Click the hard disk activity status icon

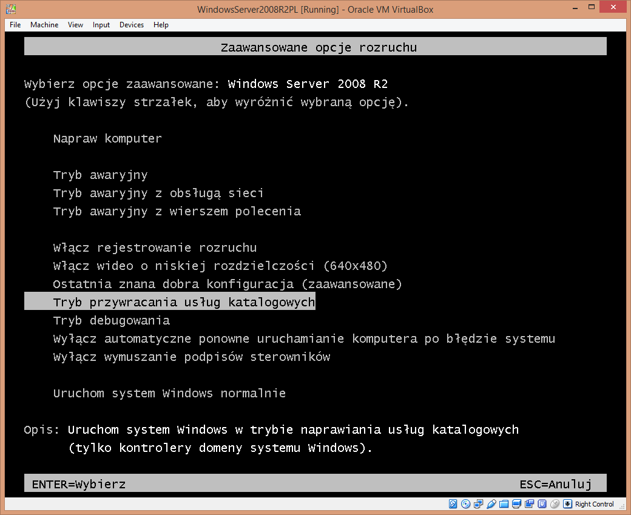pyautogui.click(x=453, y=503)
